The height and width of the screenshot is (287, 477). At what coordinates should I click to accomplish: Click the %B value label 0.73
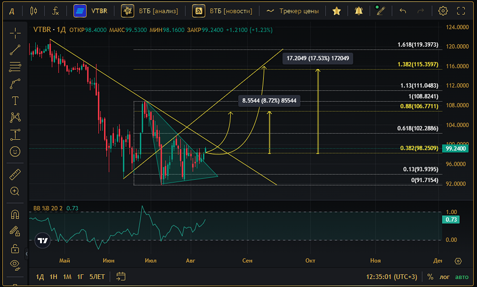click(451, 219)
